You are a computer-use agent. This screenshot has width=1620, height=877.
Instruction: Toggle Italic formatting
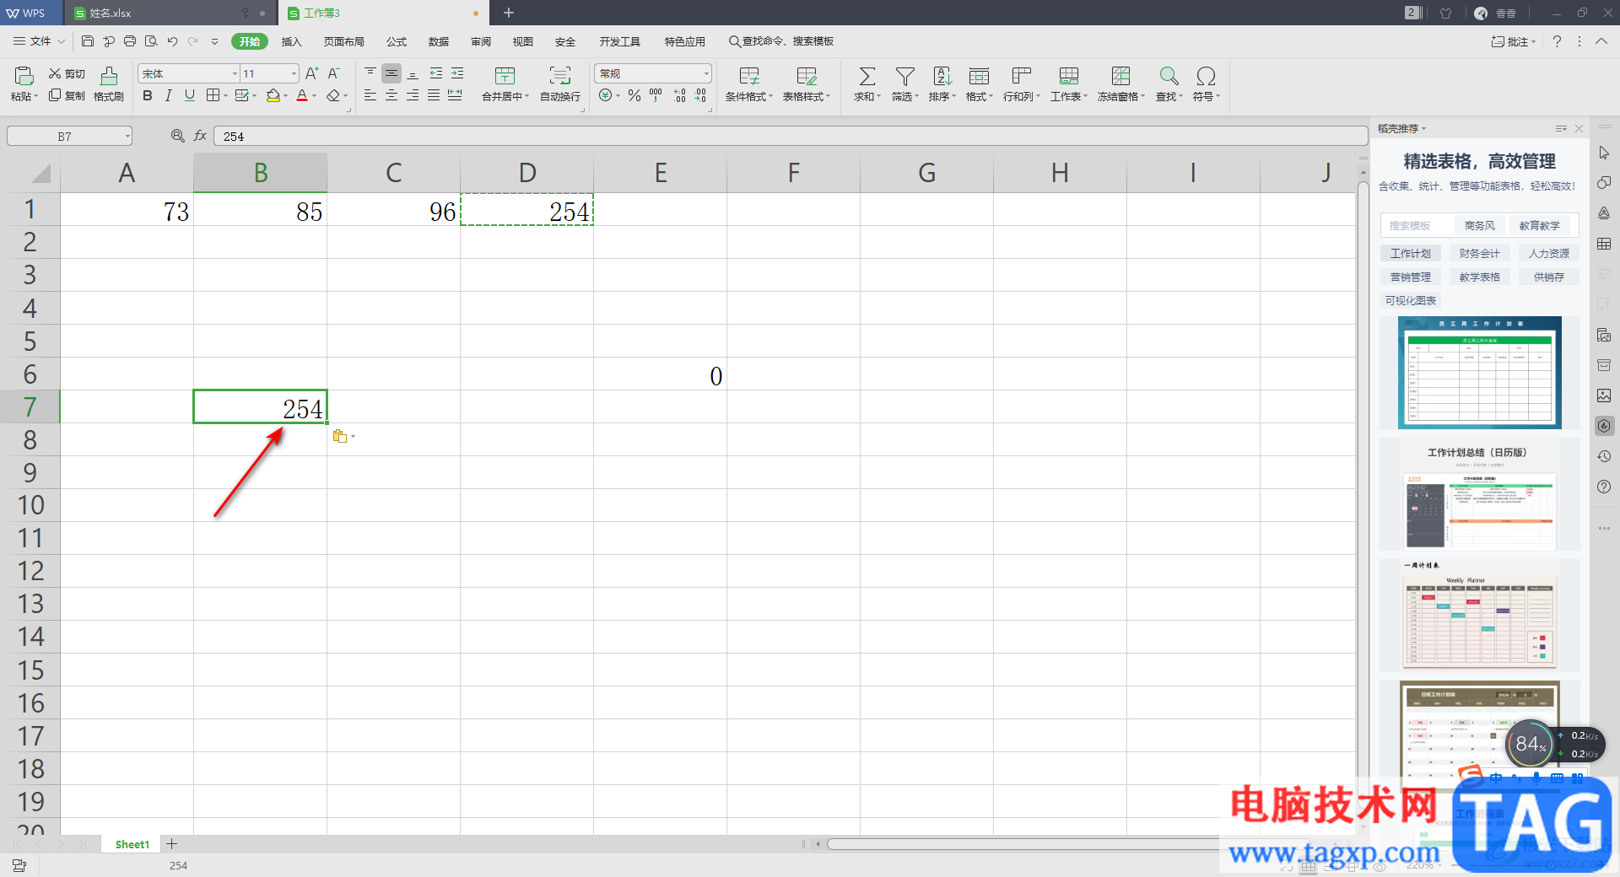pyautogui.click(x=169, y=96)
